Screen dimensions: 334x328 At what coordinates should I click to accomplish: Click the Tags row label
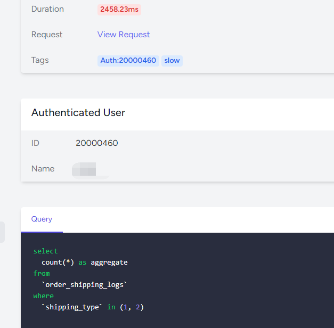pyautogui.click(x=40, y=60)
